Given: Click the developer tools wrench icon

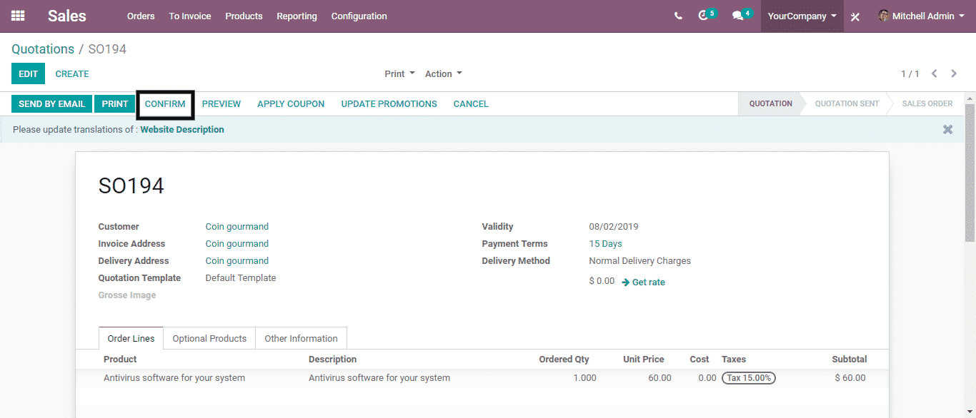Looking at the screenshot, I should 855,16.
